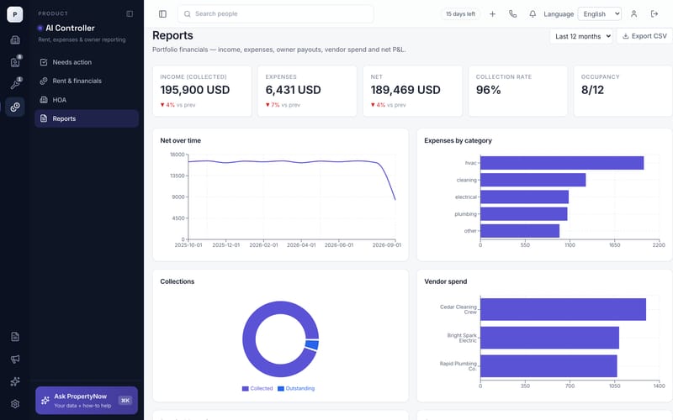Image resolution: width=673 pixels, height=420 pixels.
Task: Click the electrical expense bar
Action: 524,197
